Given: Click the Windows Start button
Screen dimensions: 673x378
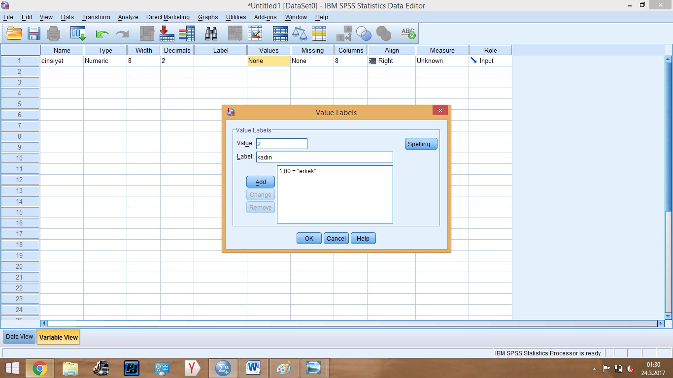Looking at the screenshot, I should [x=12, y=368].
